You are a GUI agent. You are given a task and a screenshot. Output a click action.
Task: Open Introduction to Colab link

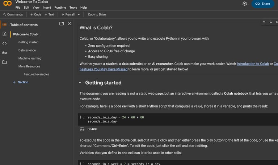[x=253, y=64]
